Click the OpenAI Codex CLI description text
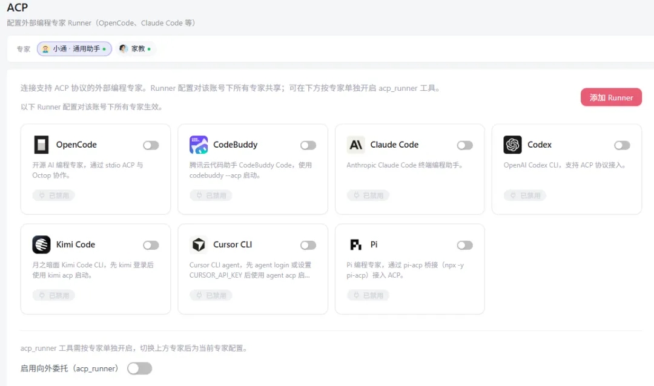Viewport: 654px width, 386px height. [x=565, y=165]
